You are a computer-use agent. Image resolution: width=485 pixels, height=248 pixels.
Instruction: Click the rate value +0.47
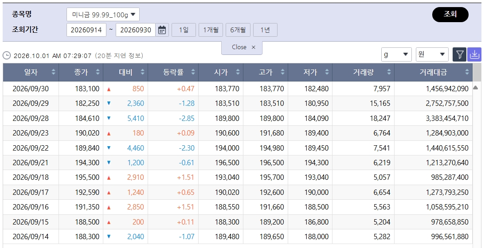pyautogui.click(x=186, y=89)
